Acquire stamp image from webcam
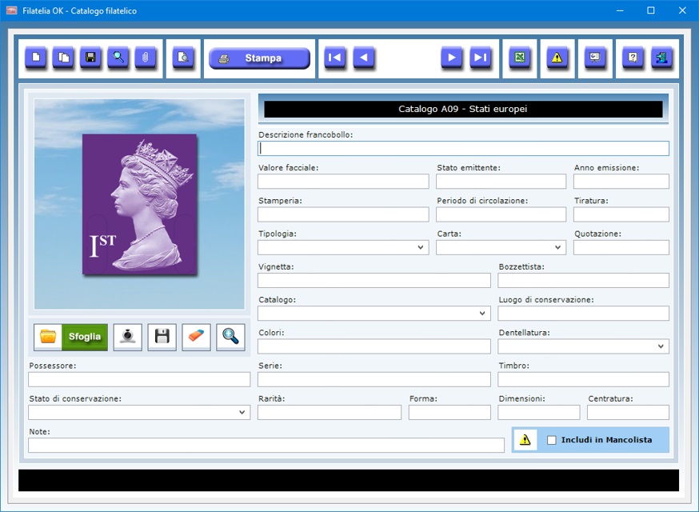 pyautogui.click(x=128, y=337)
